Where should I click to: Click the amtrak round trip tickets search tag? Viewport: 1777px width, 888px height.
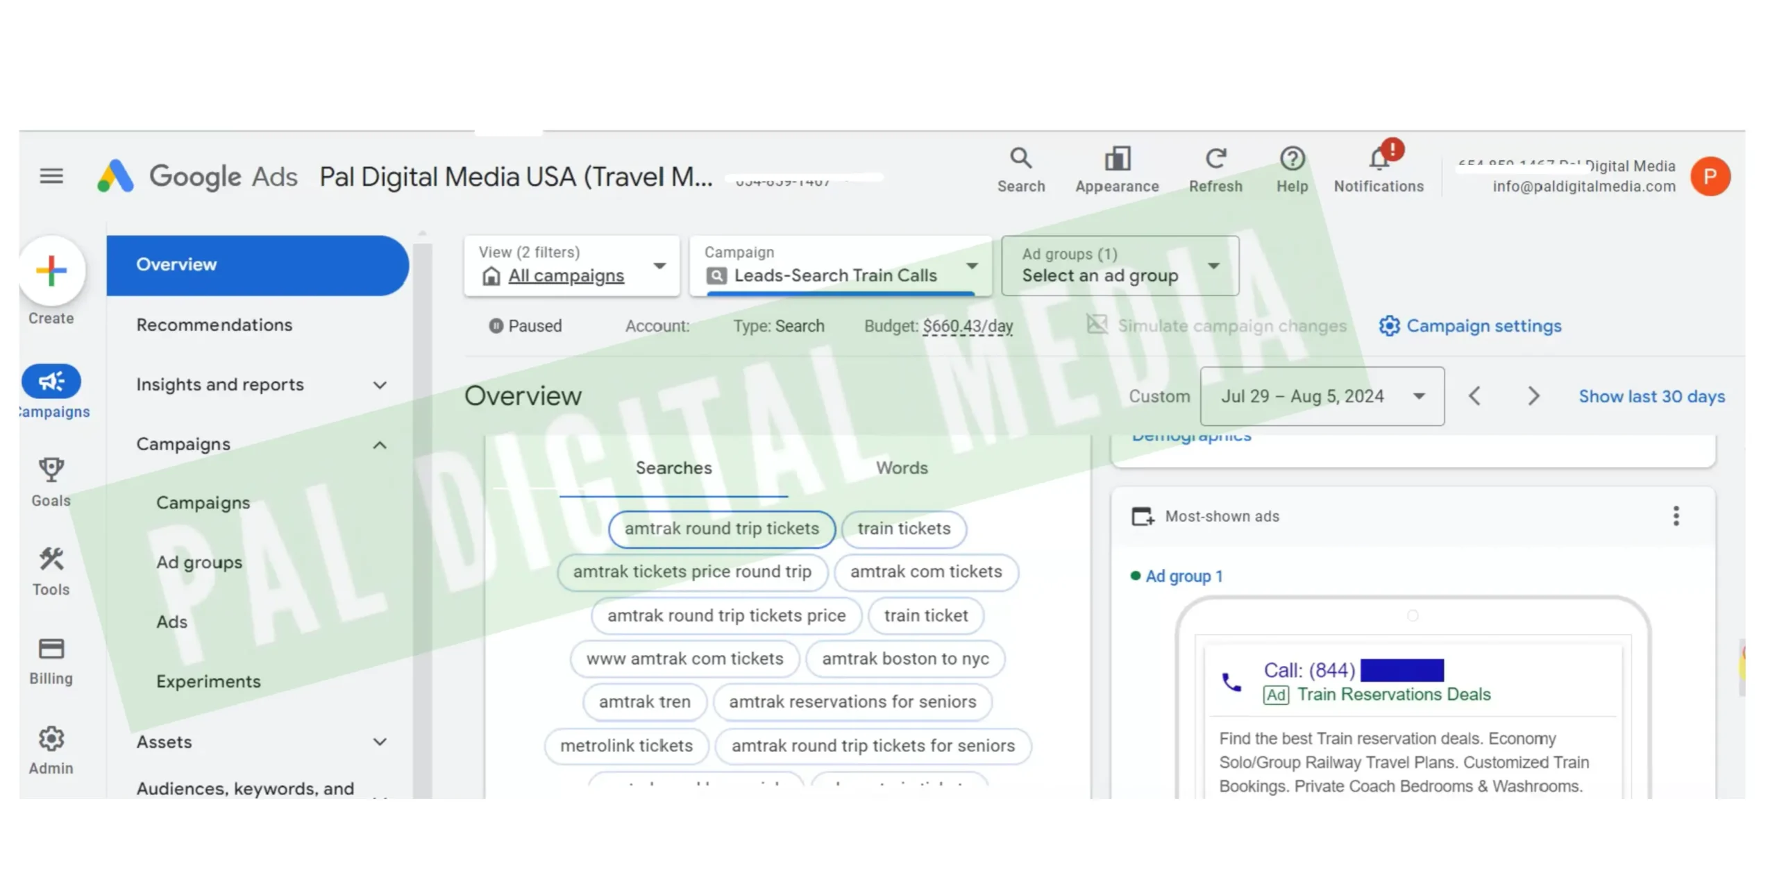coord(722,528)
